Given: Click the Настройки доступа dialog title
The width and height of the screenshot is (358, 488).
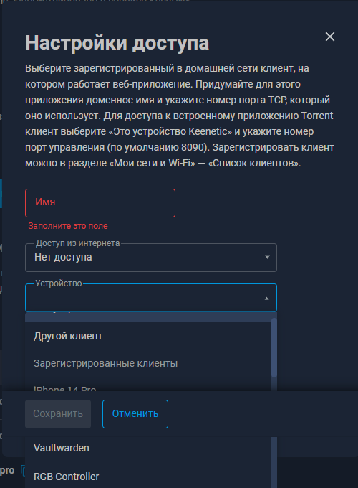Looking at the screenshot, I should (117, 42).
